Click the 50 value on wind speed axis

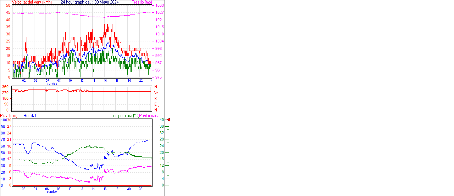(x=8, y=6)
